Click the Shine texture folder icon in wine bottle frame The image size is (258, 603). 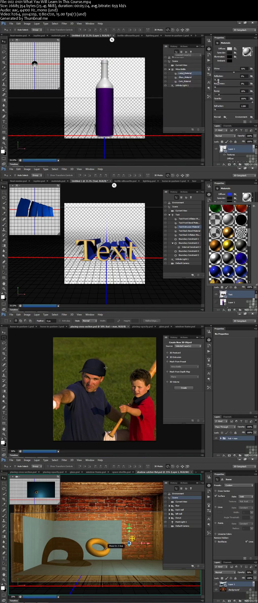(x=251, y=69)
